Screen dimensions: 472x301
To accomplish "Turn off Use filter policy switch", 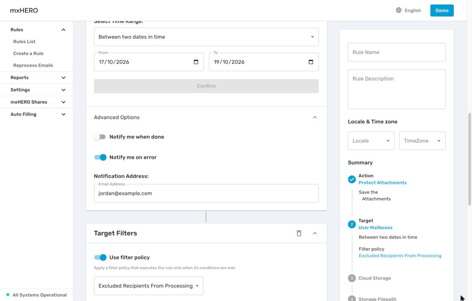I will point(100,257).
